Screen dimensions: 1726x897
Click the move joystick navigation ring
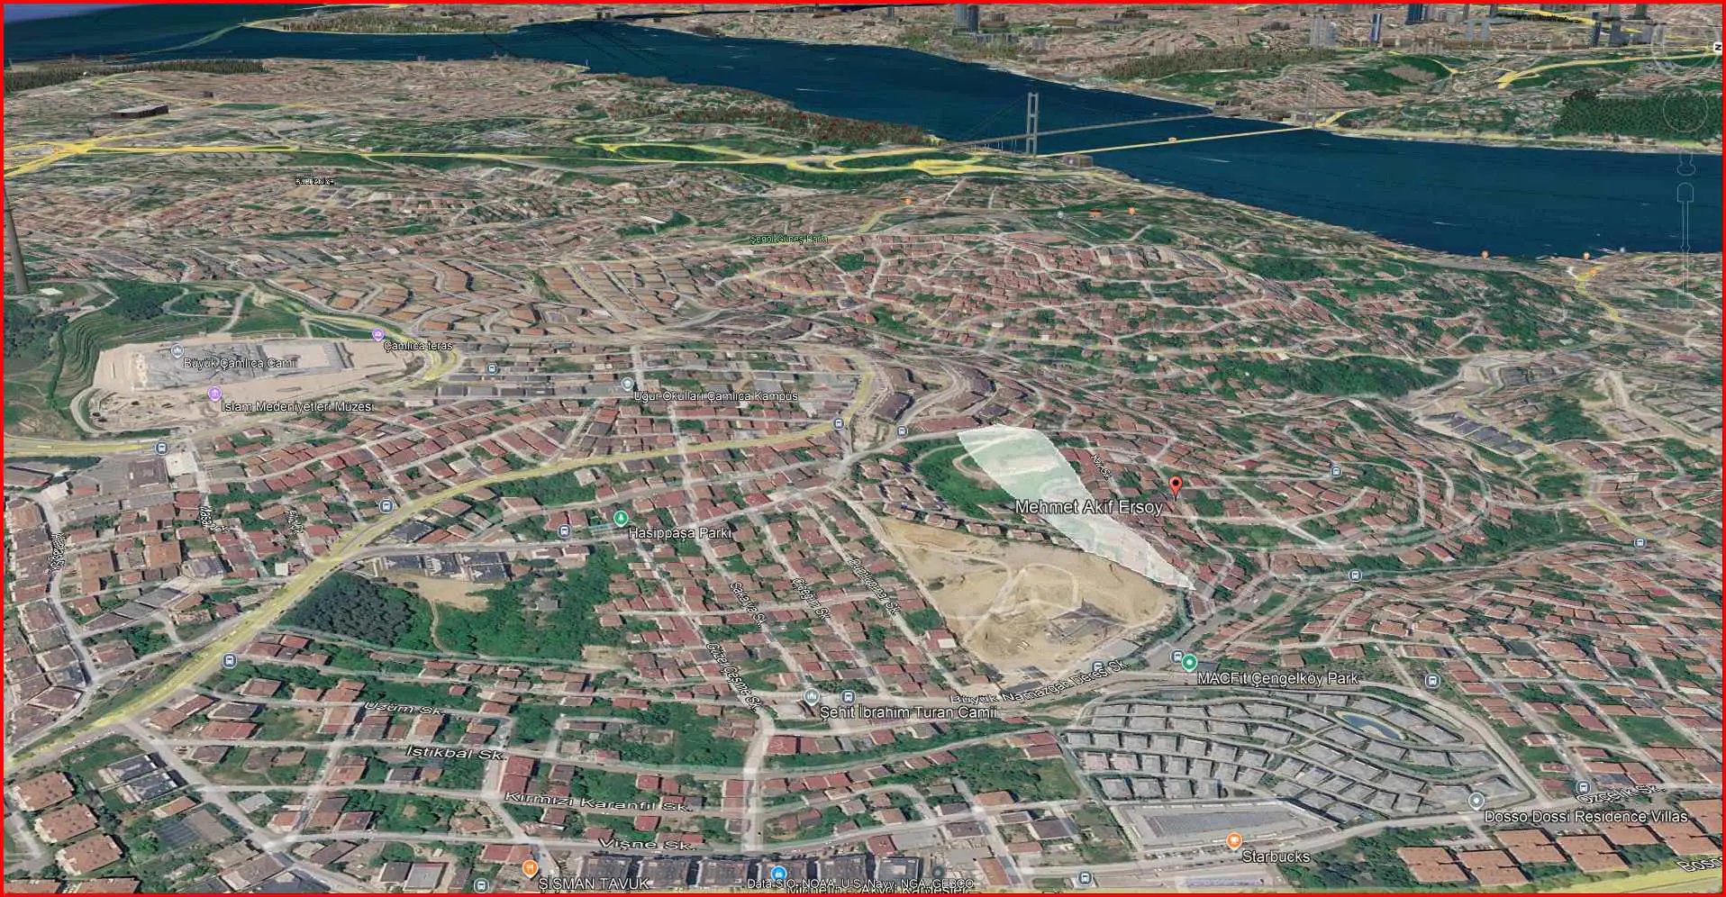point(1685,109)
